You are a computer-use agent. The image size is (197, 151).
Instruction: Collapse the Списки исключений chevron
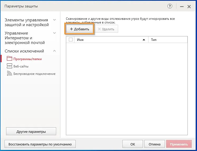(54, 51)
